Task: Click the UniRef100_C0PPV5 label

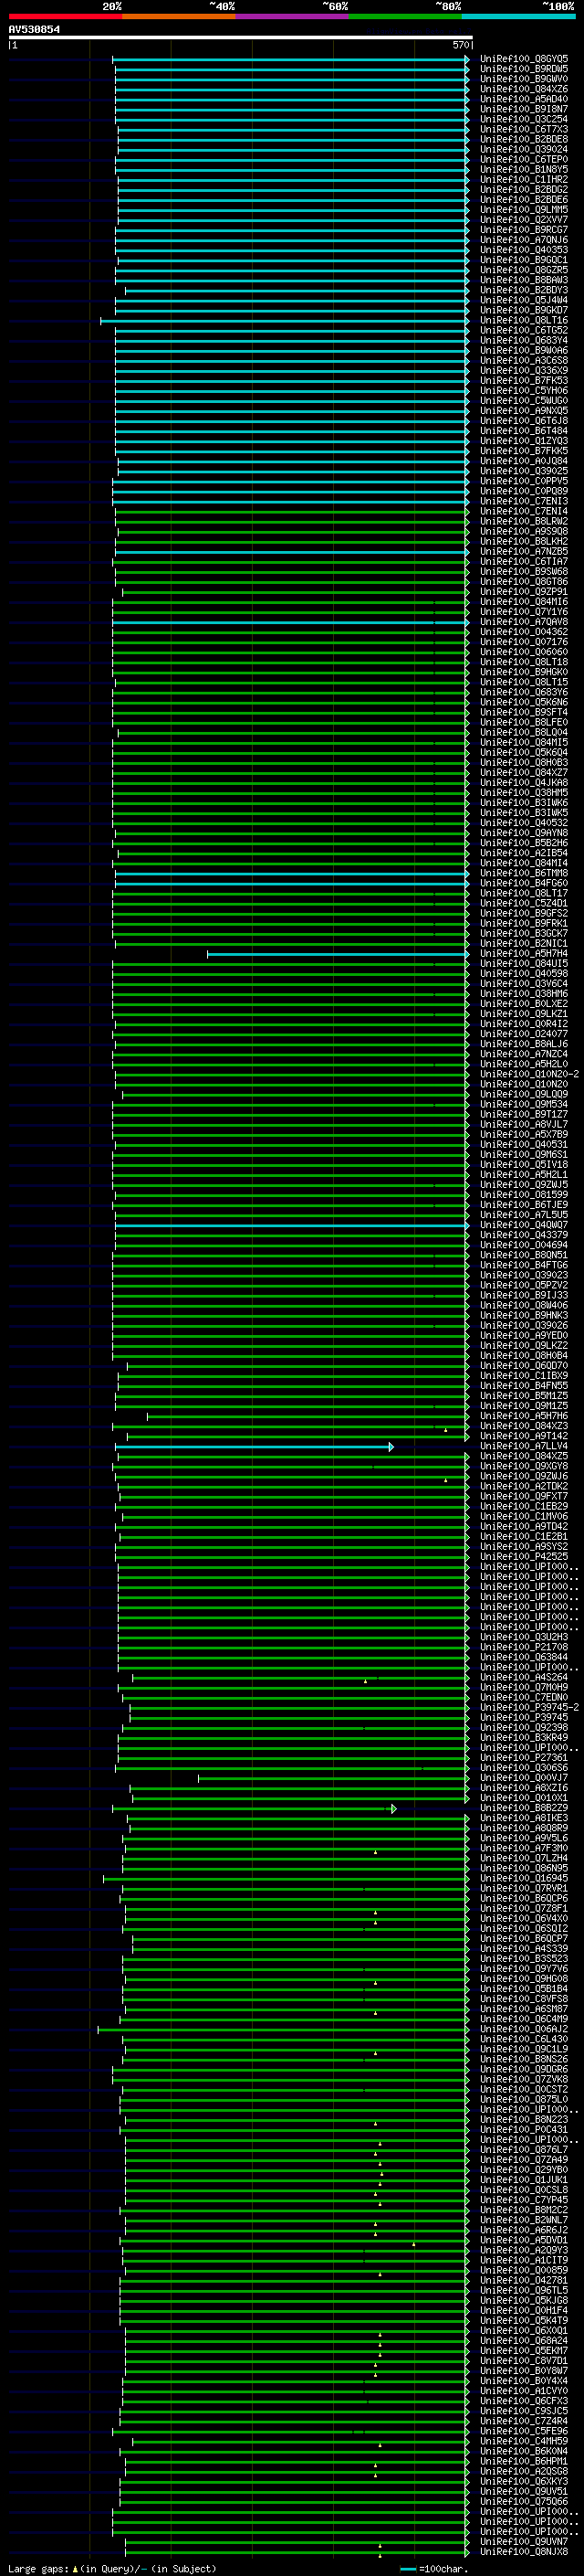Action: [x=523, y=481]
